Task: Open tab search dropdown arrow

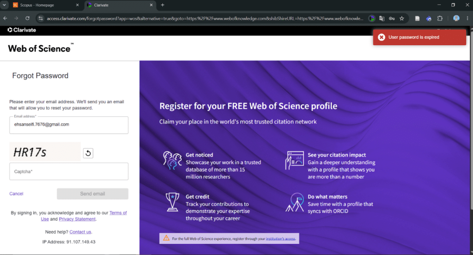Action: [4, 5]
